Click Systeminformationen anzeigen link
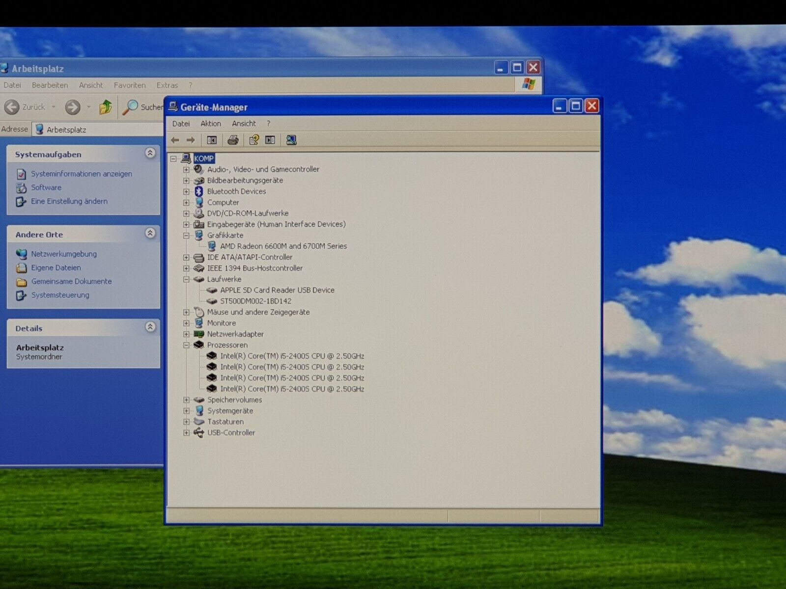Screen dimensions: 786x589 [81, 174]
